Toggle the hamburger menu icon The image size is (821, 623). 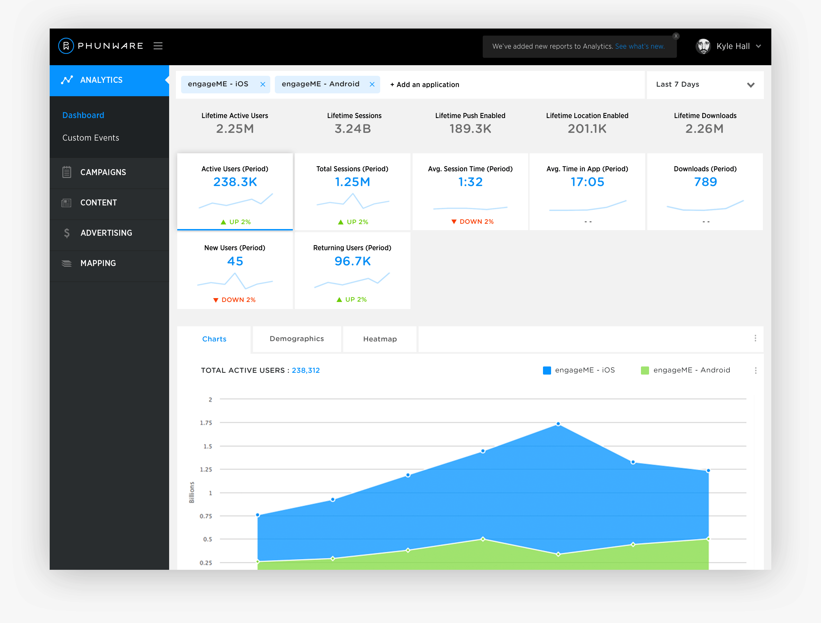coord(158,46)
